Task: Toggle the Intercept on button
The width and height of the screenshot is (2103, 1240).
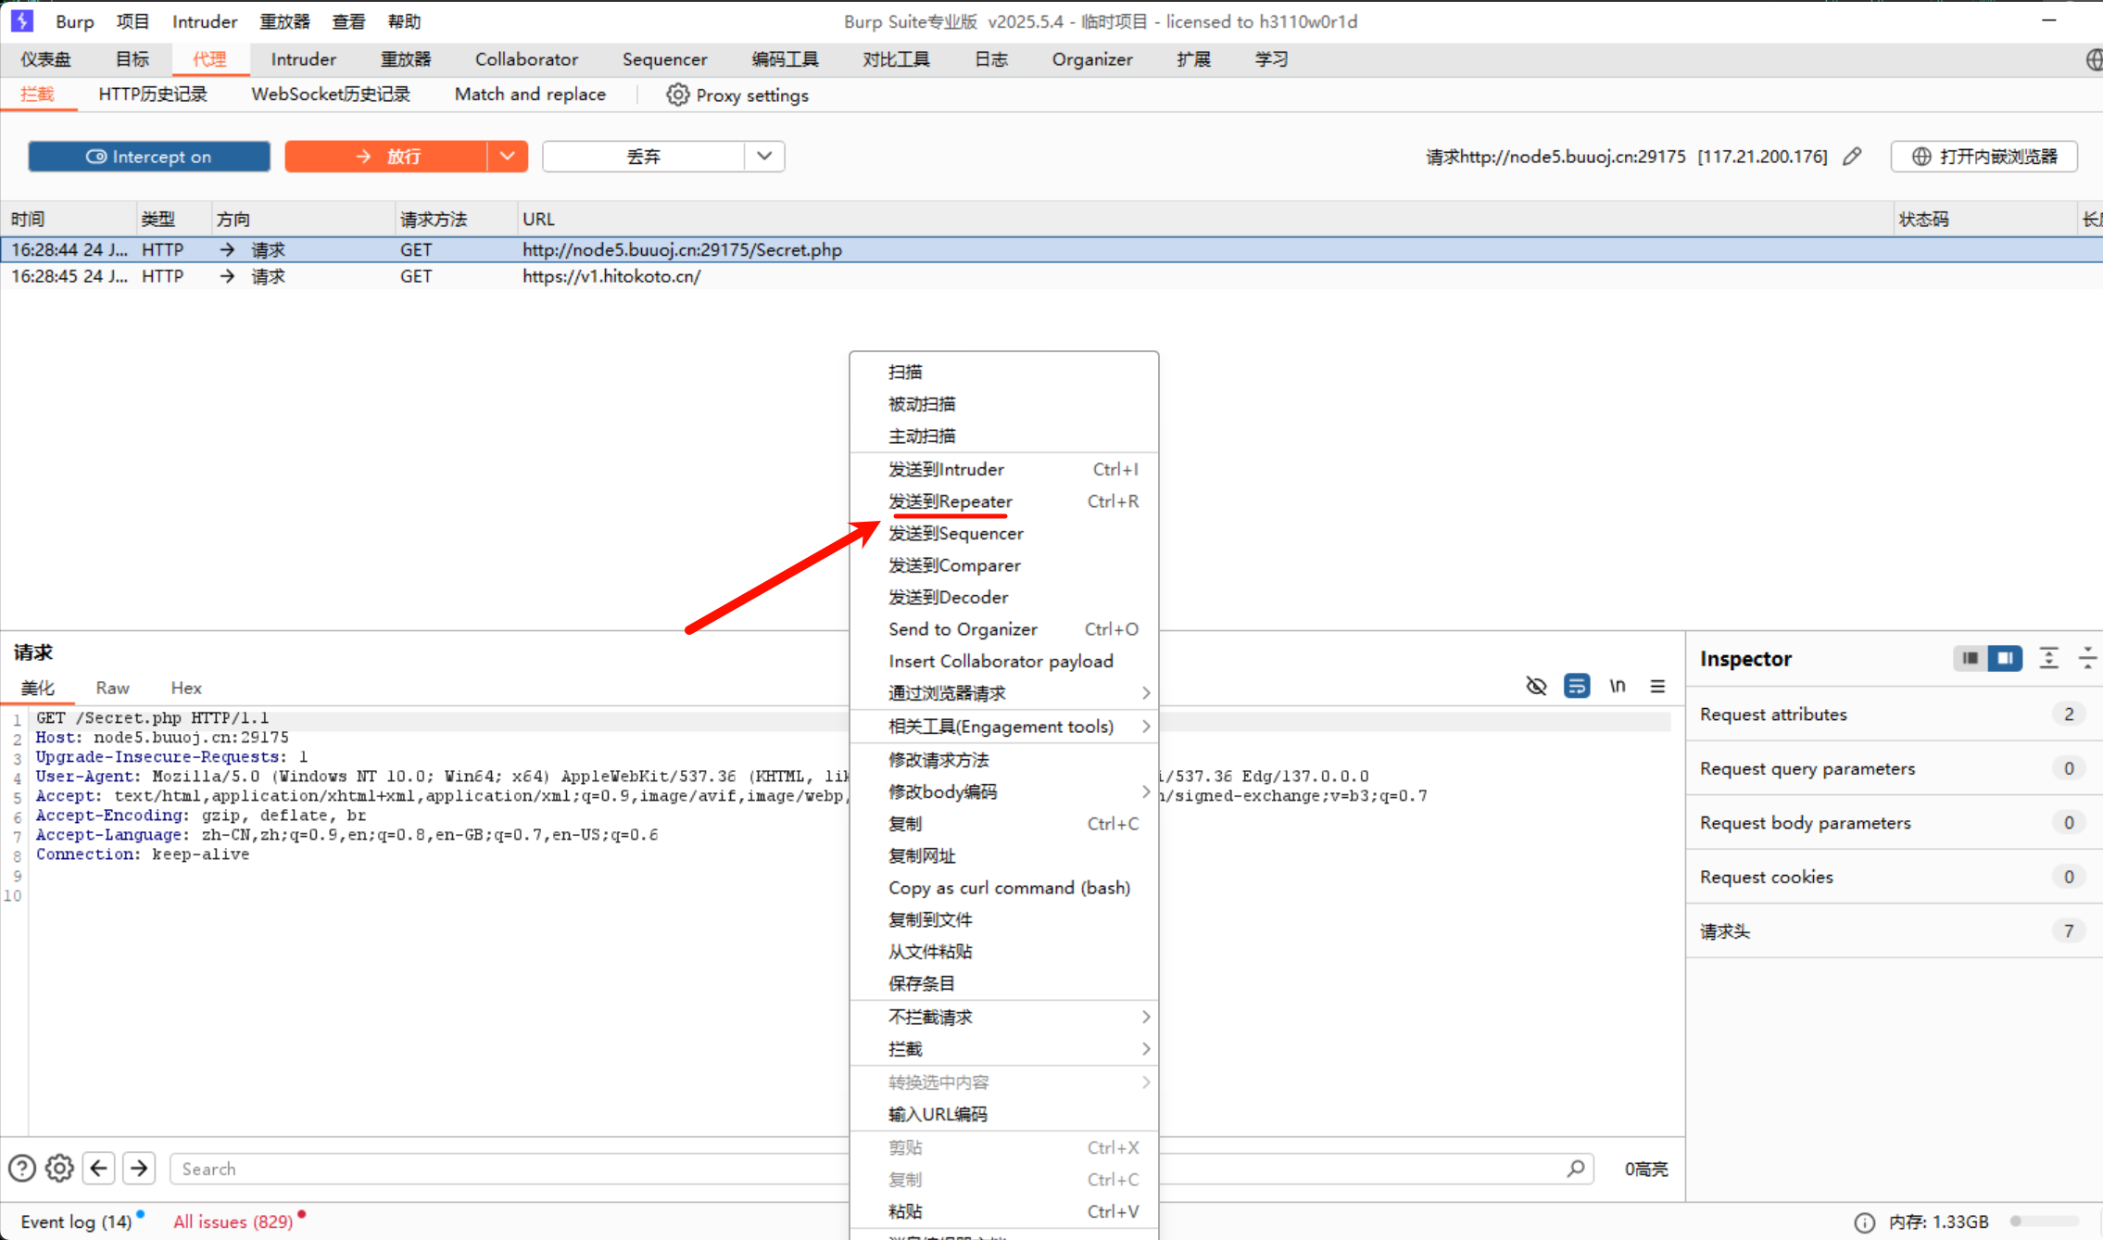Action: pyautogui.click(x=149, y=157)
